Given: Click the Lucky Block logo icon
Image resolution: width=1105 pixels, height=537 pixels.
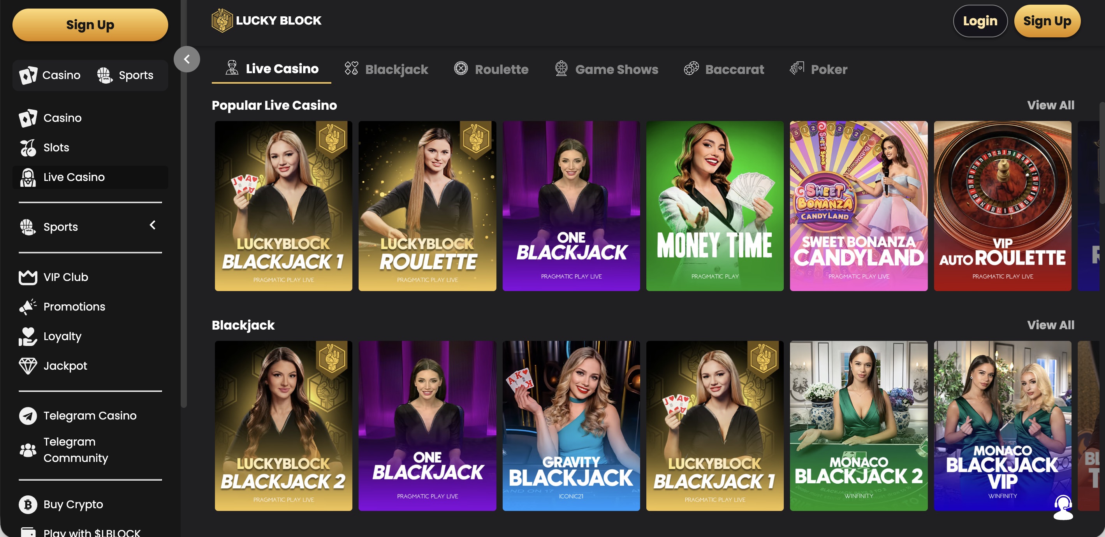Looking at the screenshot, I should pos(222,21).
